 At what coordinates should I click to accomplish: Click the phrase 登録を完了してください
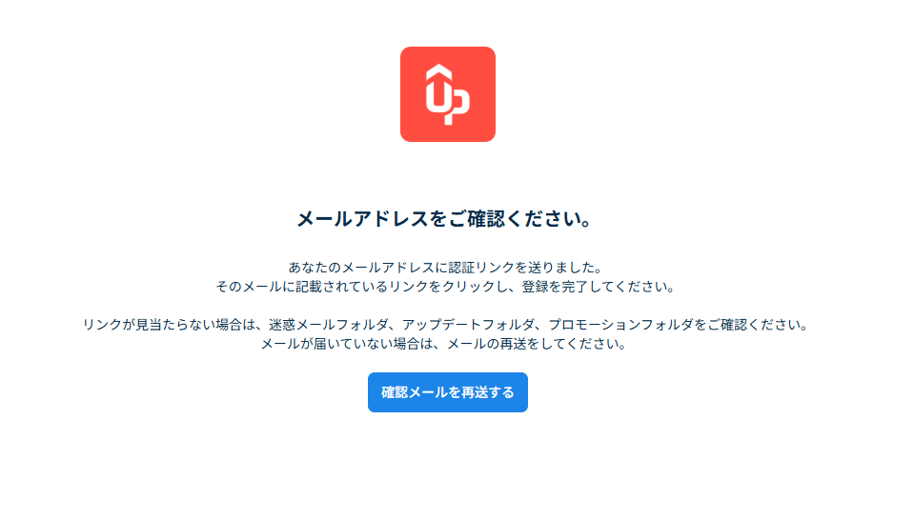tap(594, 287)
